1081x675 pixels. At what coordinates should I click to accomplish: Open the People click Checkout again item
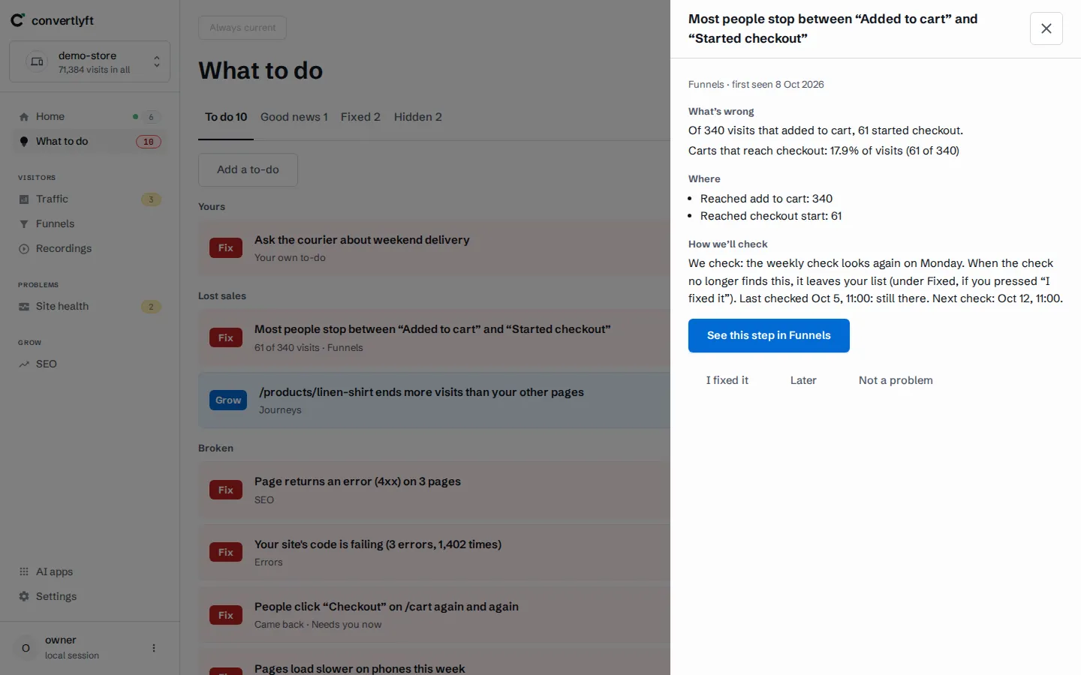click(x=434, y=615)
